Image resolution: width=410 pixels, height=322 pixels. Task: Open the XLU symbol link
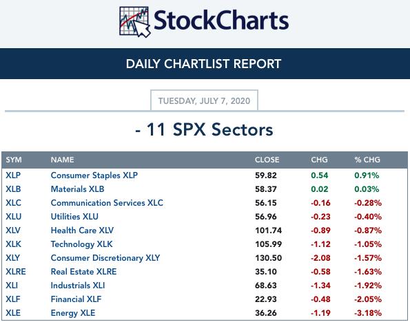(14, 217)
